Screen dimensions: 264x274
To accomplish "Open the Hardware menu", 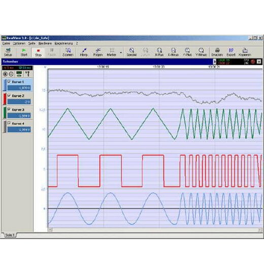I will click(x=45, y=43).
